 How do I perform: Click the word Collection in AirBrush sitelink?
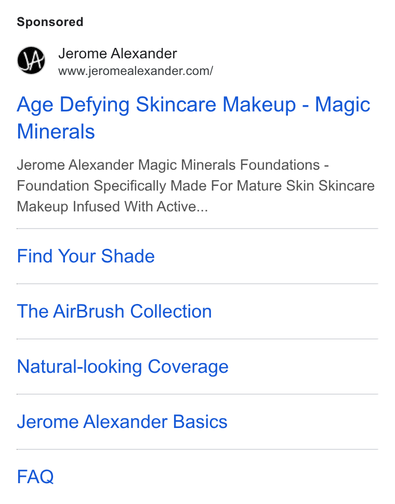pyautogui.click(x=171, y=311)
